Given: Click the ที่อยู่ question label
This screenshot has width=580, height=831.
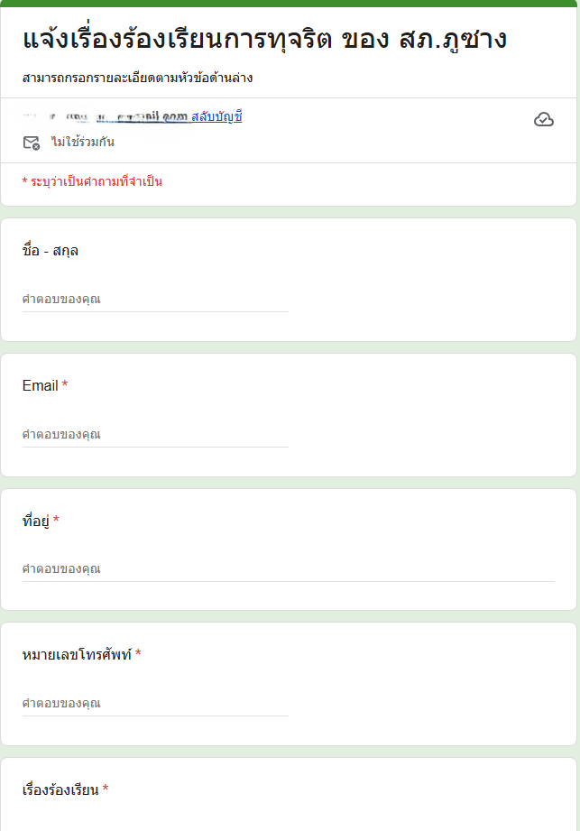Looking at the screenshot, I should 35,521.
